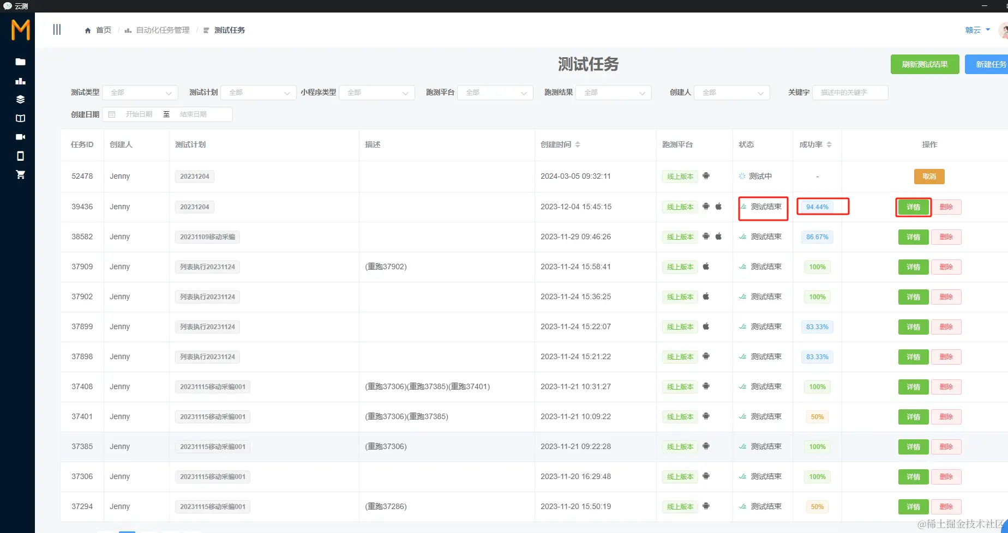Click the 20231204 plan tag in row 52478
Screen dimensions: 1008x533
pyautogui.click(x=195, y=177)
